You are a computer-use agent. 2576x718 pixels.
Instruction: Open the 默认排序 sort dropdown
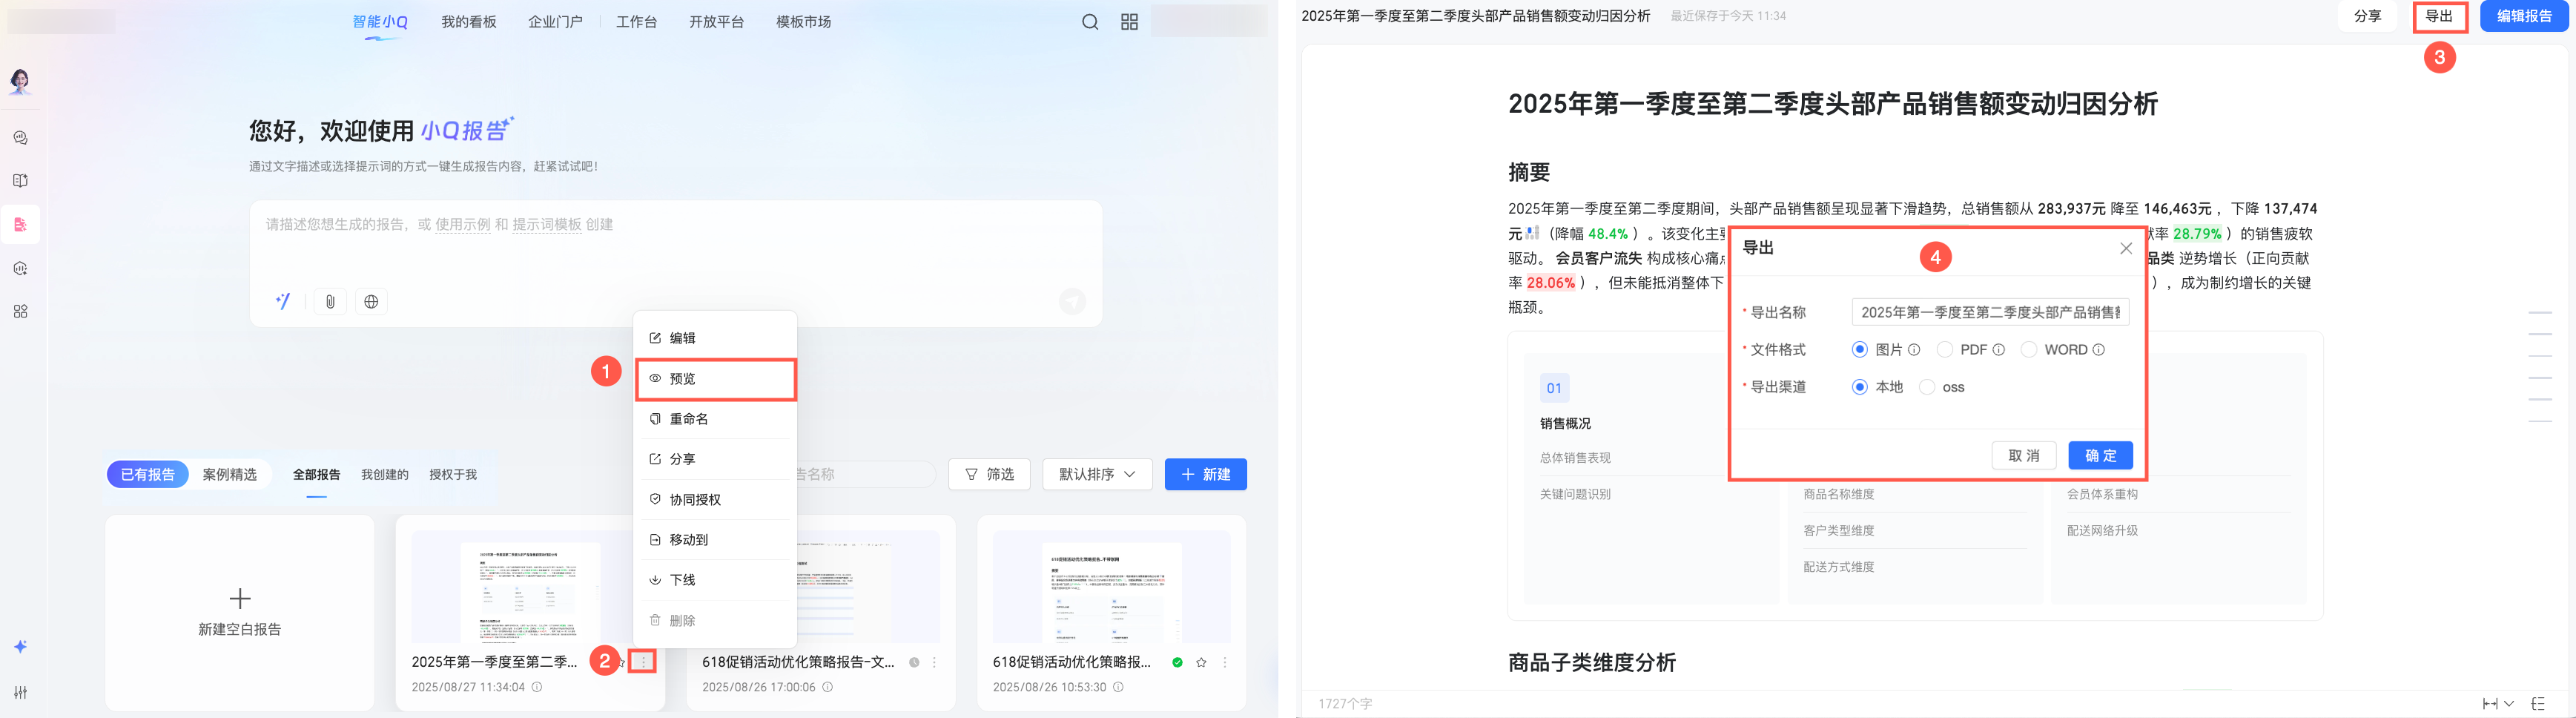(x=1097, y=474)
